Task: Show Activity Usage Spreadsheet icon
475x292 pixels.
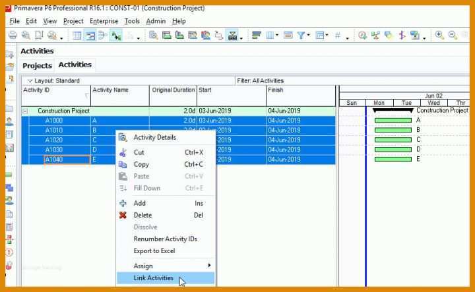Action: [x=166, y=36]
